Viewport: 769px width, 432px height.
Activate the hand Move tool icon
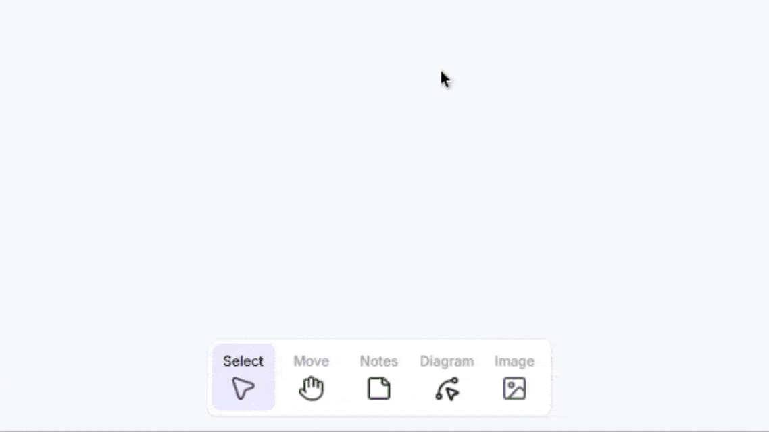[312, 388]
